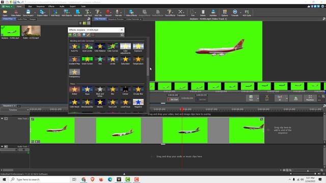326x183 pixels.
Task: Open the Export ribbon tab
Action: pos(72,7)
